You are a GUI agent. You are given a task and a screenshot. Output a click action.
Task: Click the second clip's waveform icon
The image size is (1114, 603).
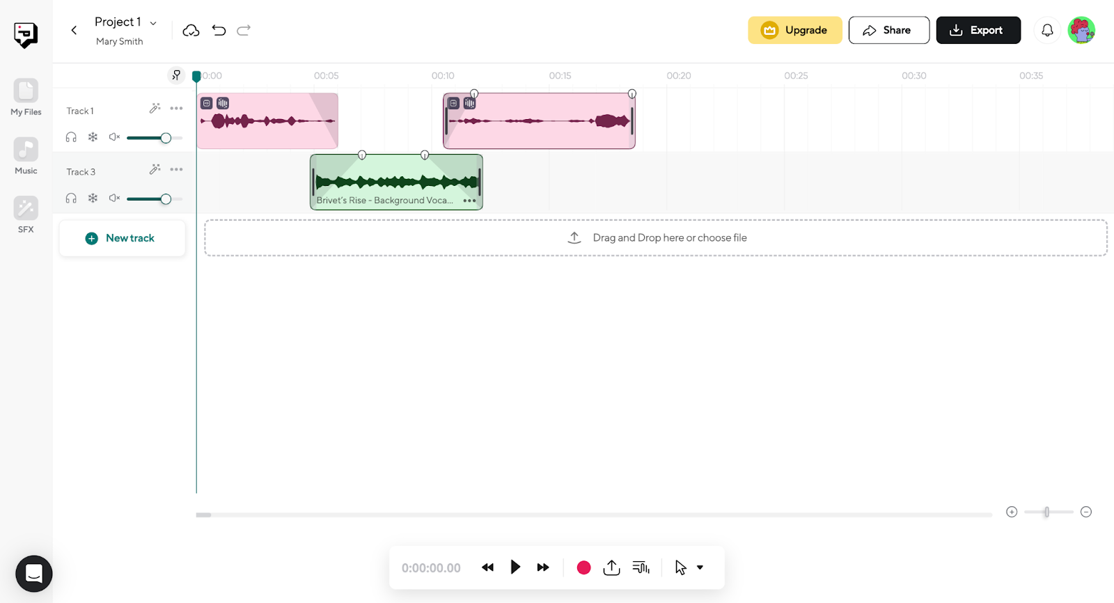coord(470,103)
